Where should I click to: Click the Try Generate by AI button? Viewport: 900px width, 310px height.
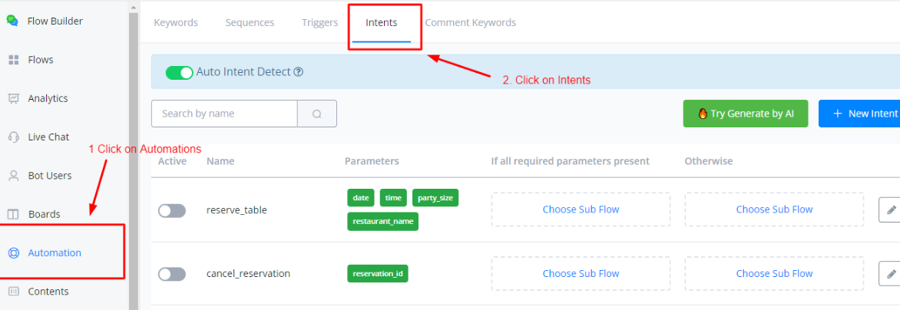pos(745,114)
